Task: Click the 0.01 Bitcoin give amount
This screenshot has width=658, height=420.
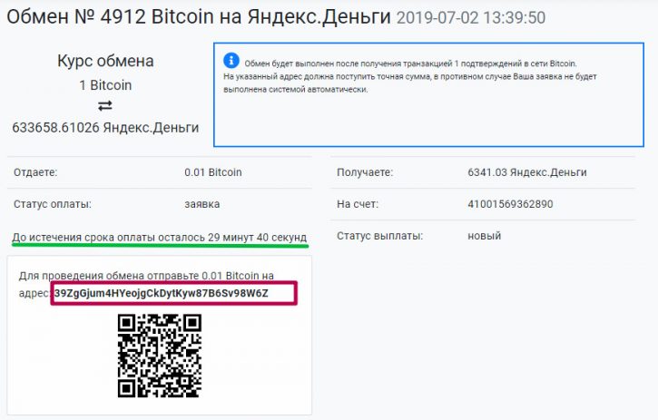Action: click(213, 172)
